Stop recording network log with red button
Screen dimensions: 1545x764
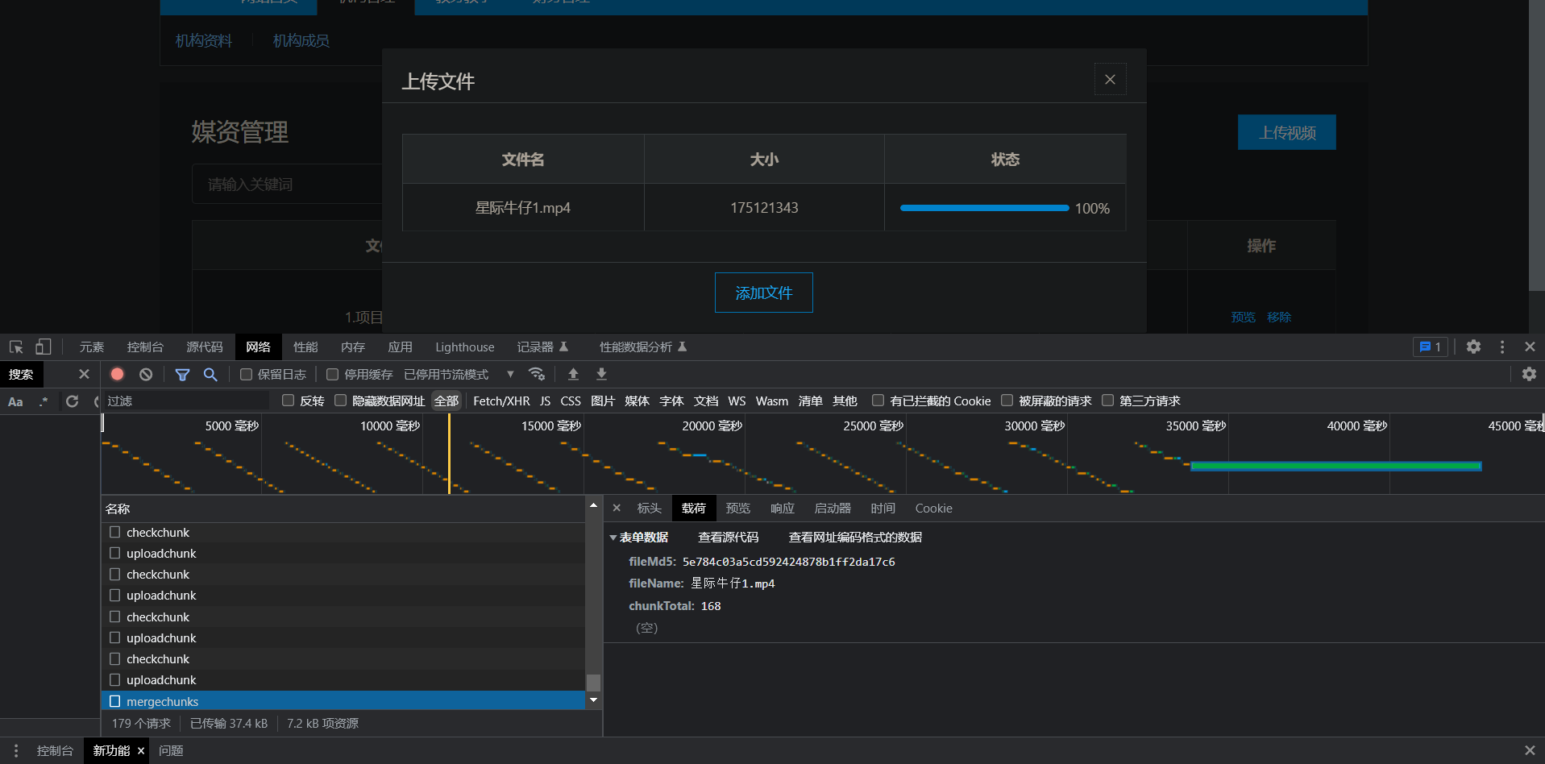pyautogui.click(x=118, y=374)
